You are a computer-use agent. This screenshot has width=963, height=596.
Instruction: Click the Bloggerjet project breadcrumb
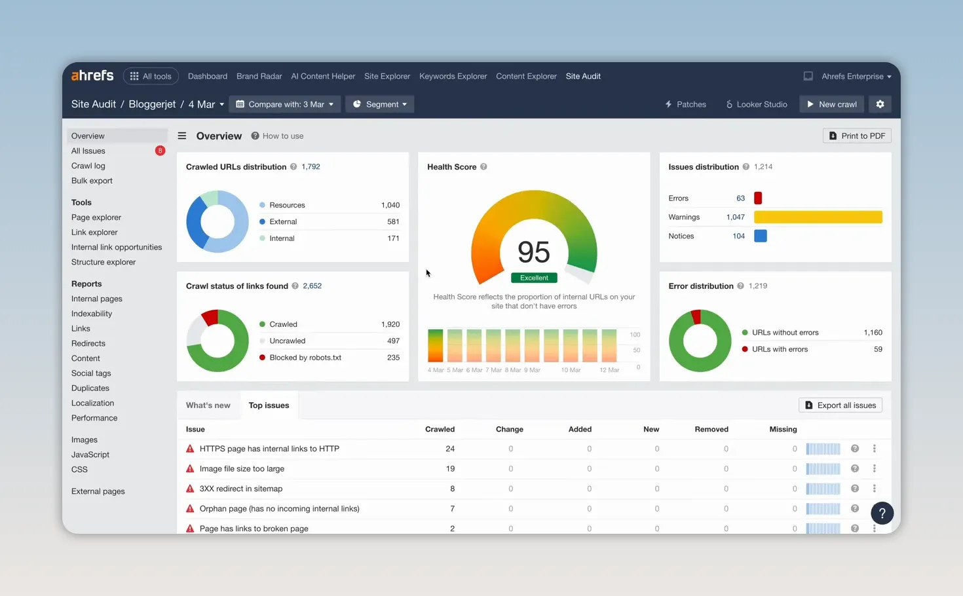tap(152, 104)
